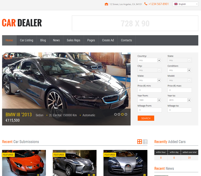The width and height of the screenshot is (201, 176).
Task: Click the Recently Added Cars heading
Action: (170, 142)
